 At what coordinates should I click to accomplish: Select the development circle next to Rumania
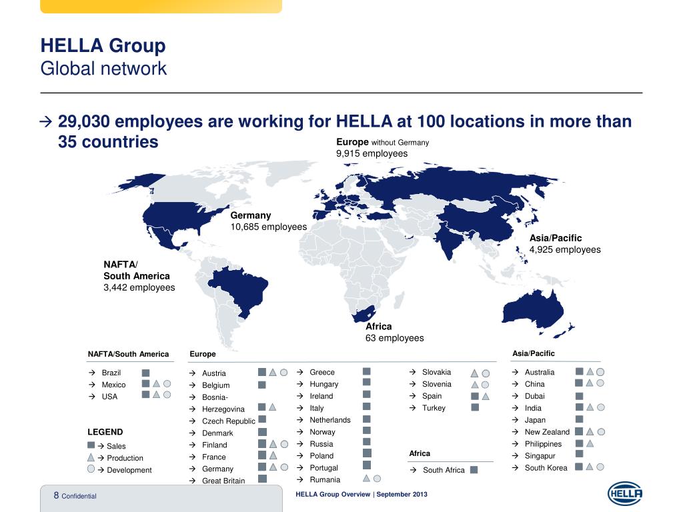378,479
